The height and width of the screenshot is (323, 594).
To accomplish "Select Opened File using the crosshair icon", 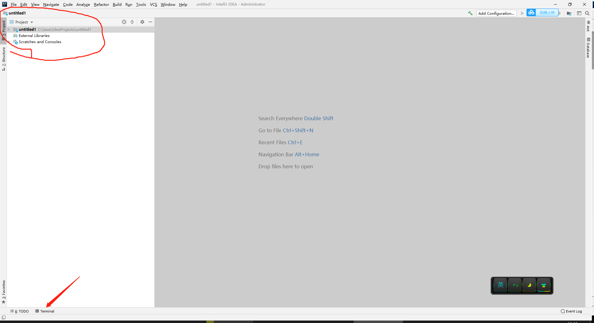I will point(124,22).
